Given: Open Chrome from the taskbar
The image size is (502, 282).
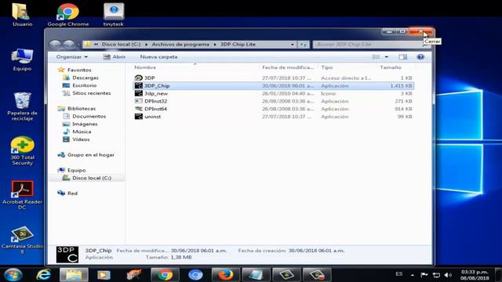Looking at the screenshot, I should [x=165, y=275].
